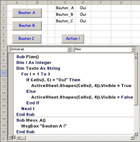Select cell E1 with Oui

click(83, 8)
